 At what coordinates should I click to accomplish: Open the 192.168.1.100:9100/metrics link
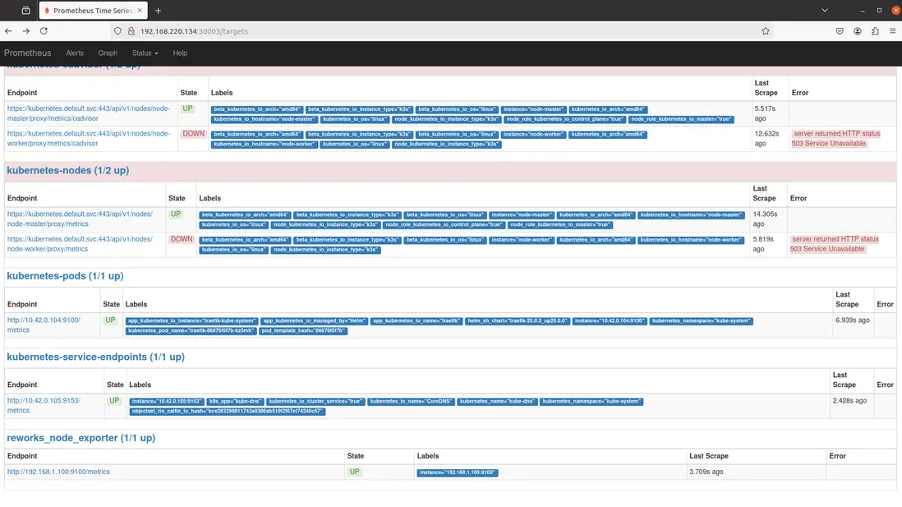pyautogui.click(x=58, y=472)
